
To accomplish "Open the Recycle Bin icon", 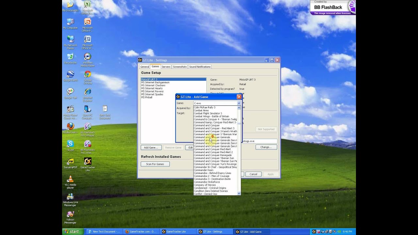I will (x=70, y=59).
